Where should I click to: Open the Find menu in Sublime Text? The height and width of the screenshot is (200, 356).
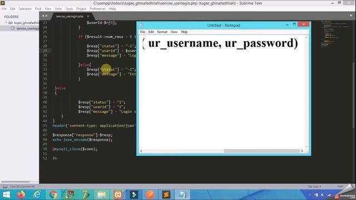[x=38, y=9]
